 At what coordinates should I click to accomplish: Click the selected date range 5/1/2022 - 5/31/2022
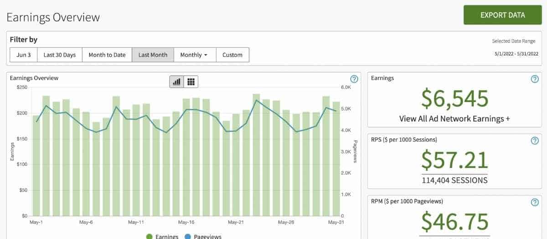(x=517, y=54)
